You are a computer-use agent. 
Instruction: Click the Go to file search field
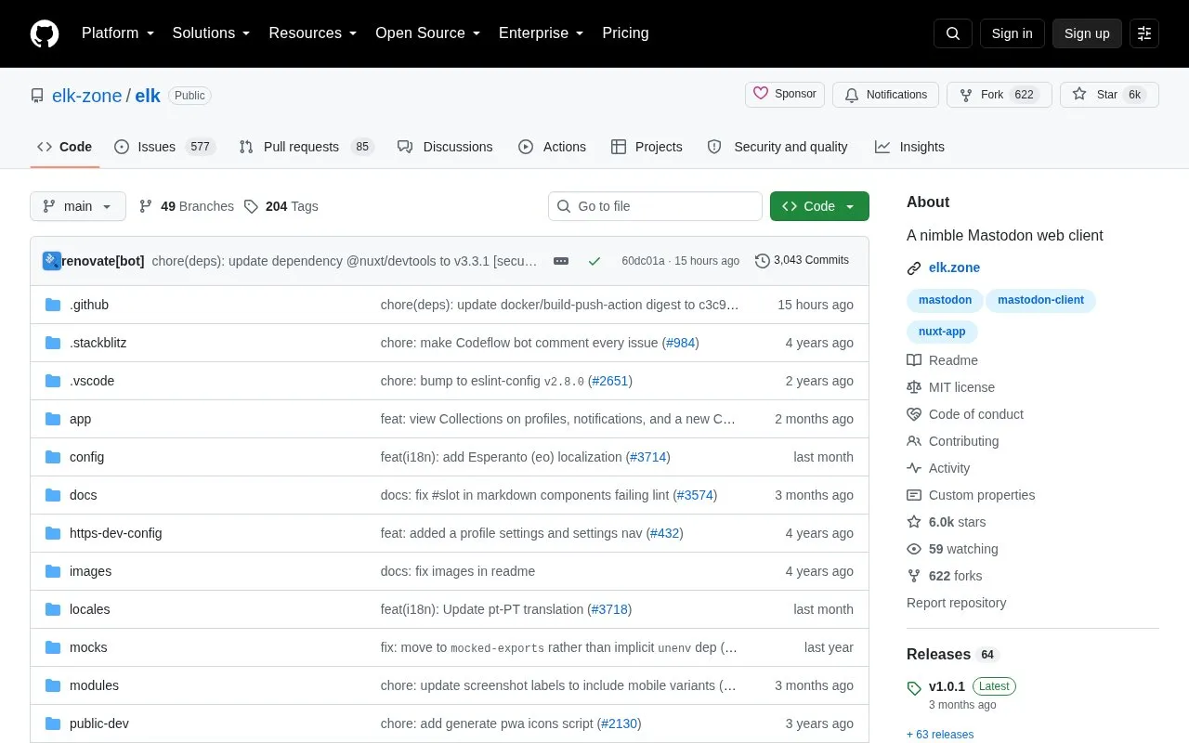(x=655, y=206)
